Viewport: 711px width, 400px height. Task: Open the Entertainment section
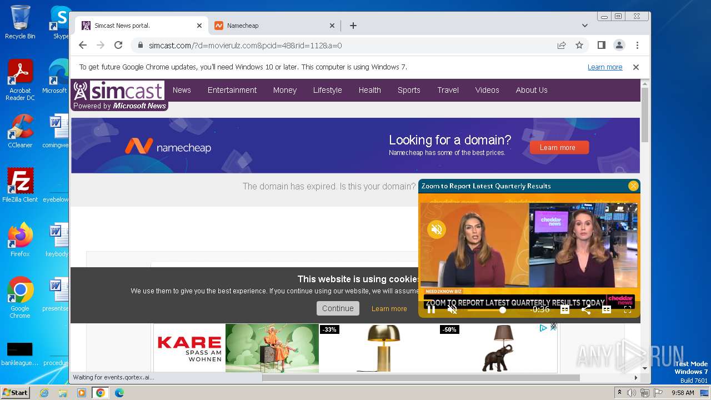tap(232, 90)
